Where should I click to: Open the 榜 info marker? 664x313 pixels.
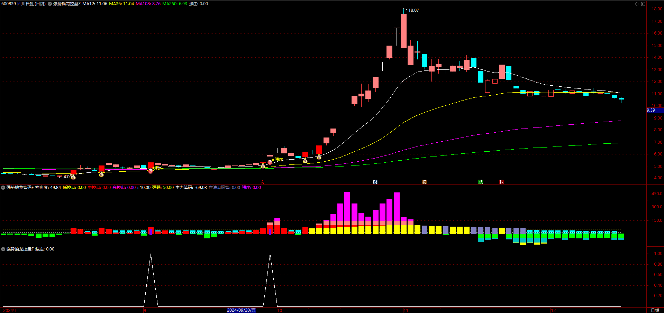(x=424, y=182)
